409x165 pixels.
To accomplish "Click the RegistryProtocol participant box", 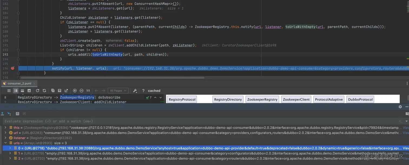I will click(182, 99).
